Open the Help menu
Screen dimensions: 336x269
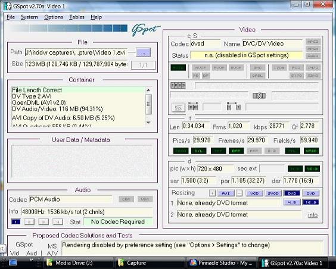pyautogui.click(x=96, y=17)
